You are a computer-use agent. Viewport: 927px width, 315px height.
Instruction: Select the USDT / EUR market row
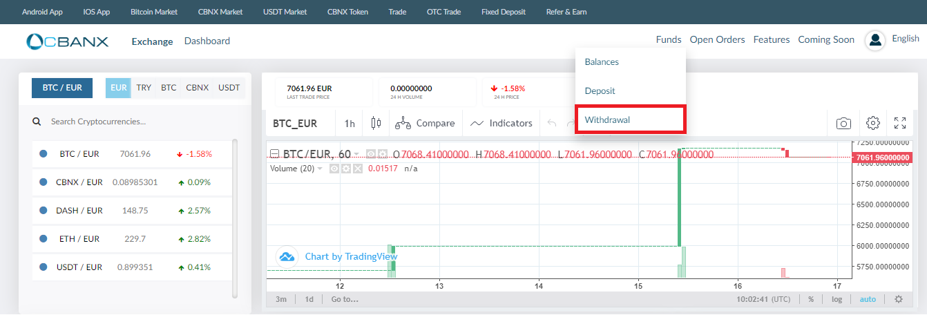tap(131, 267)
